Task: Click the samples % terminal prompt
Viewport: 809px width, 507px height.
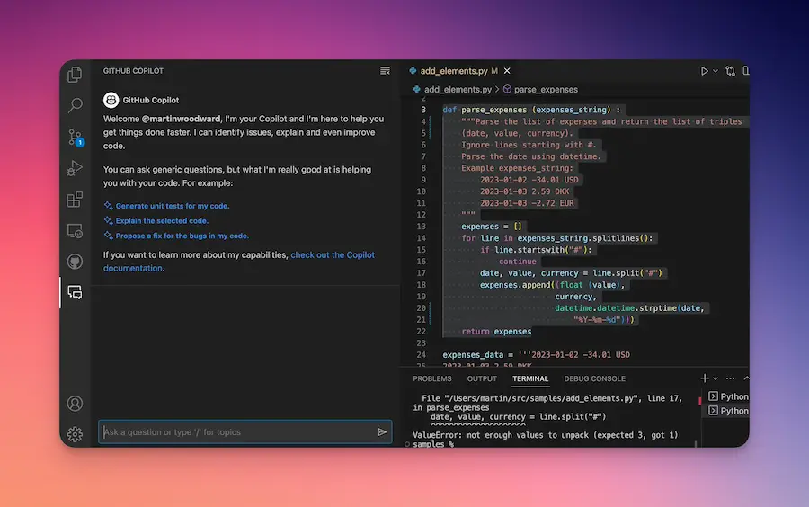Action: 433,444
